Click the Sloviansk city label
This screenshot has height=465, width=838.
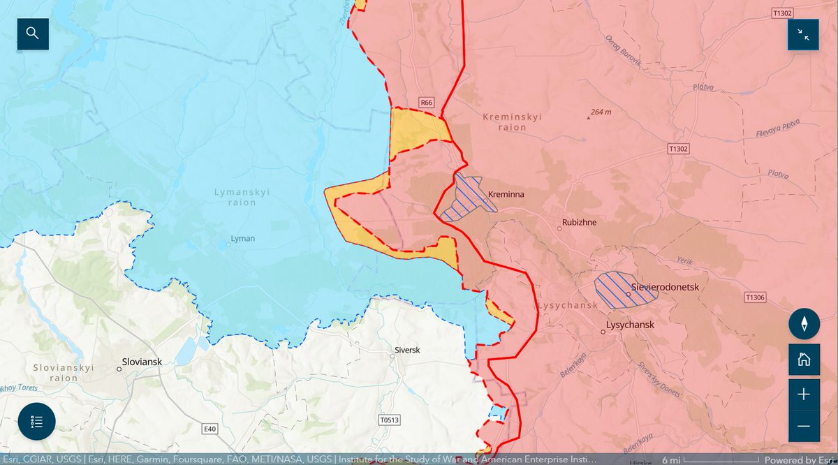click(142, 362)
